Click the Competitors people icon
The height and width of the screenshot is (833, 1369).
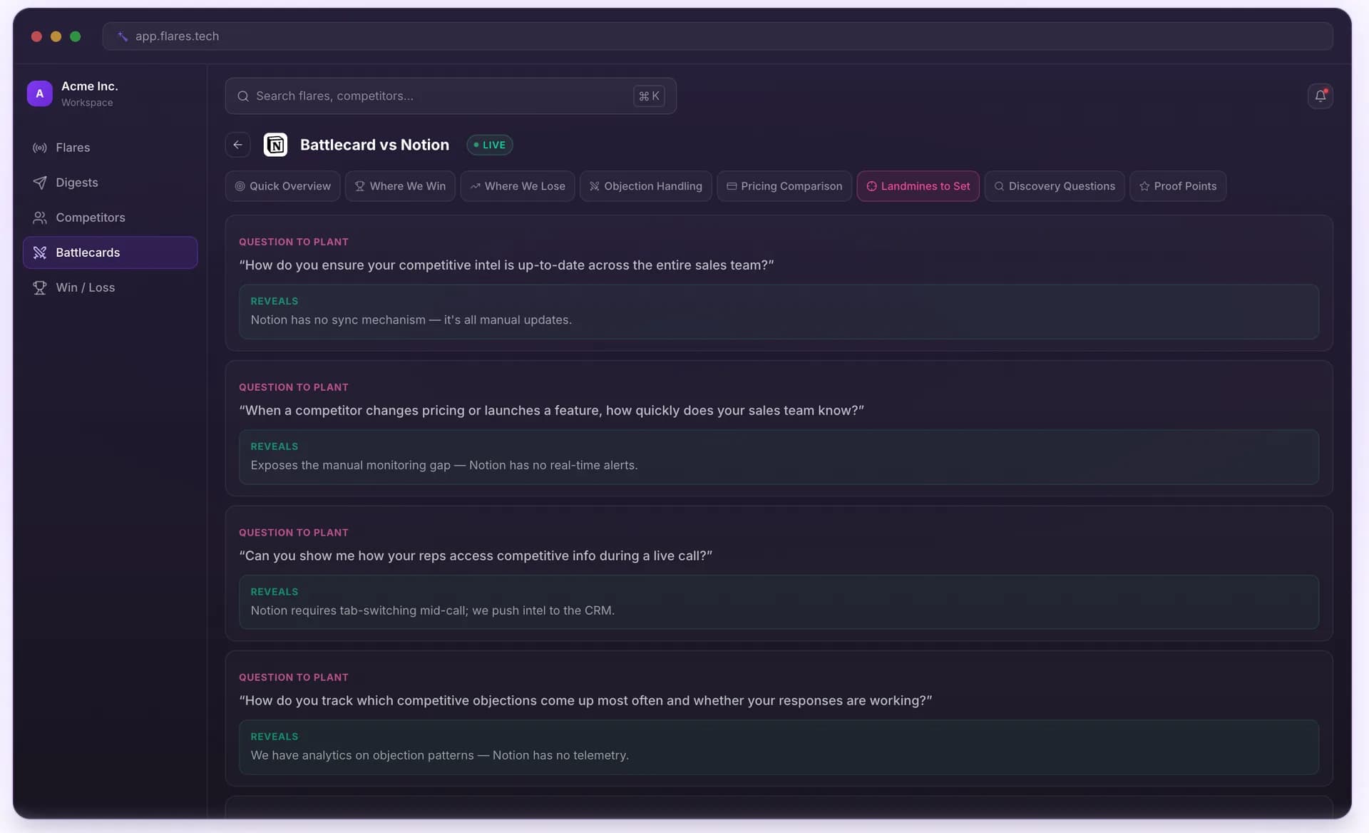coord(40,218)
